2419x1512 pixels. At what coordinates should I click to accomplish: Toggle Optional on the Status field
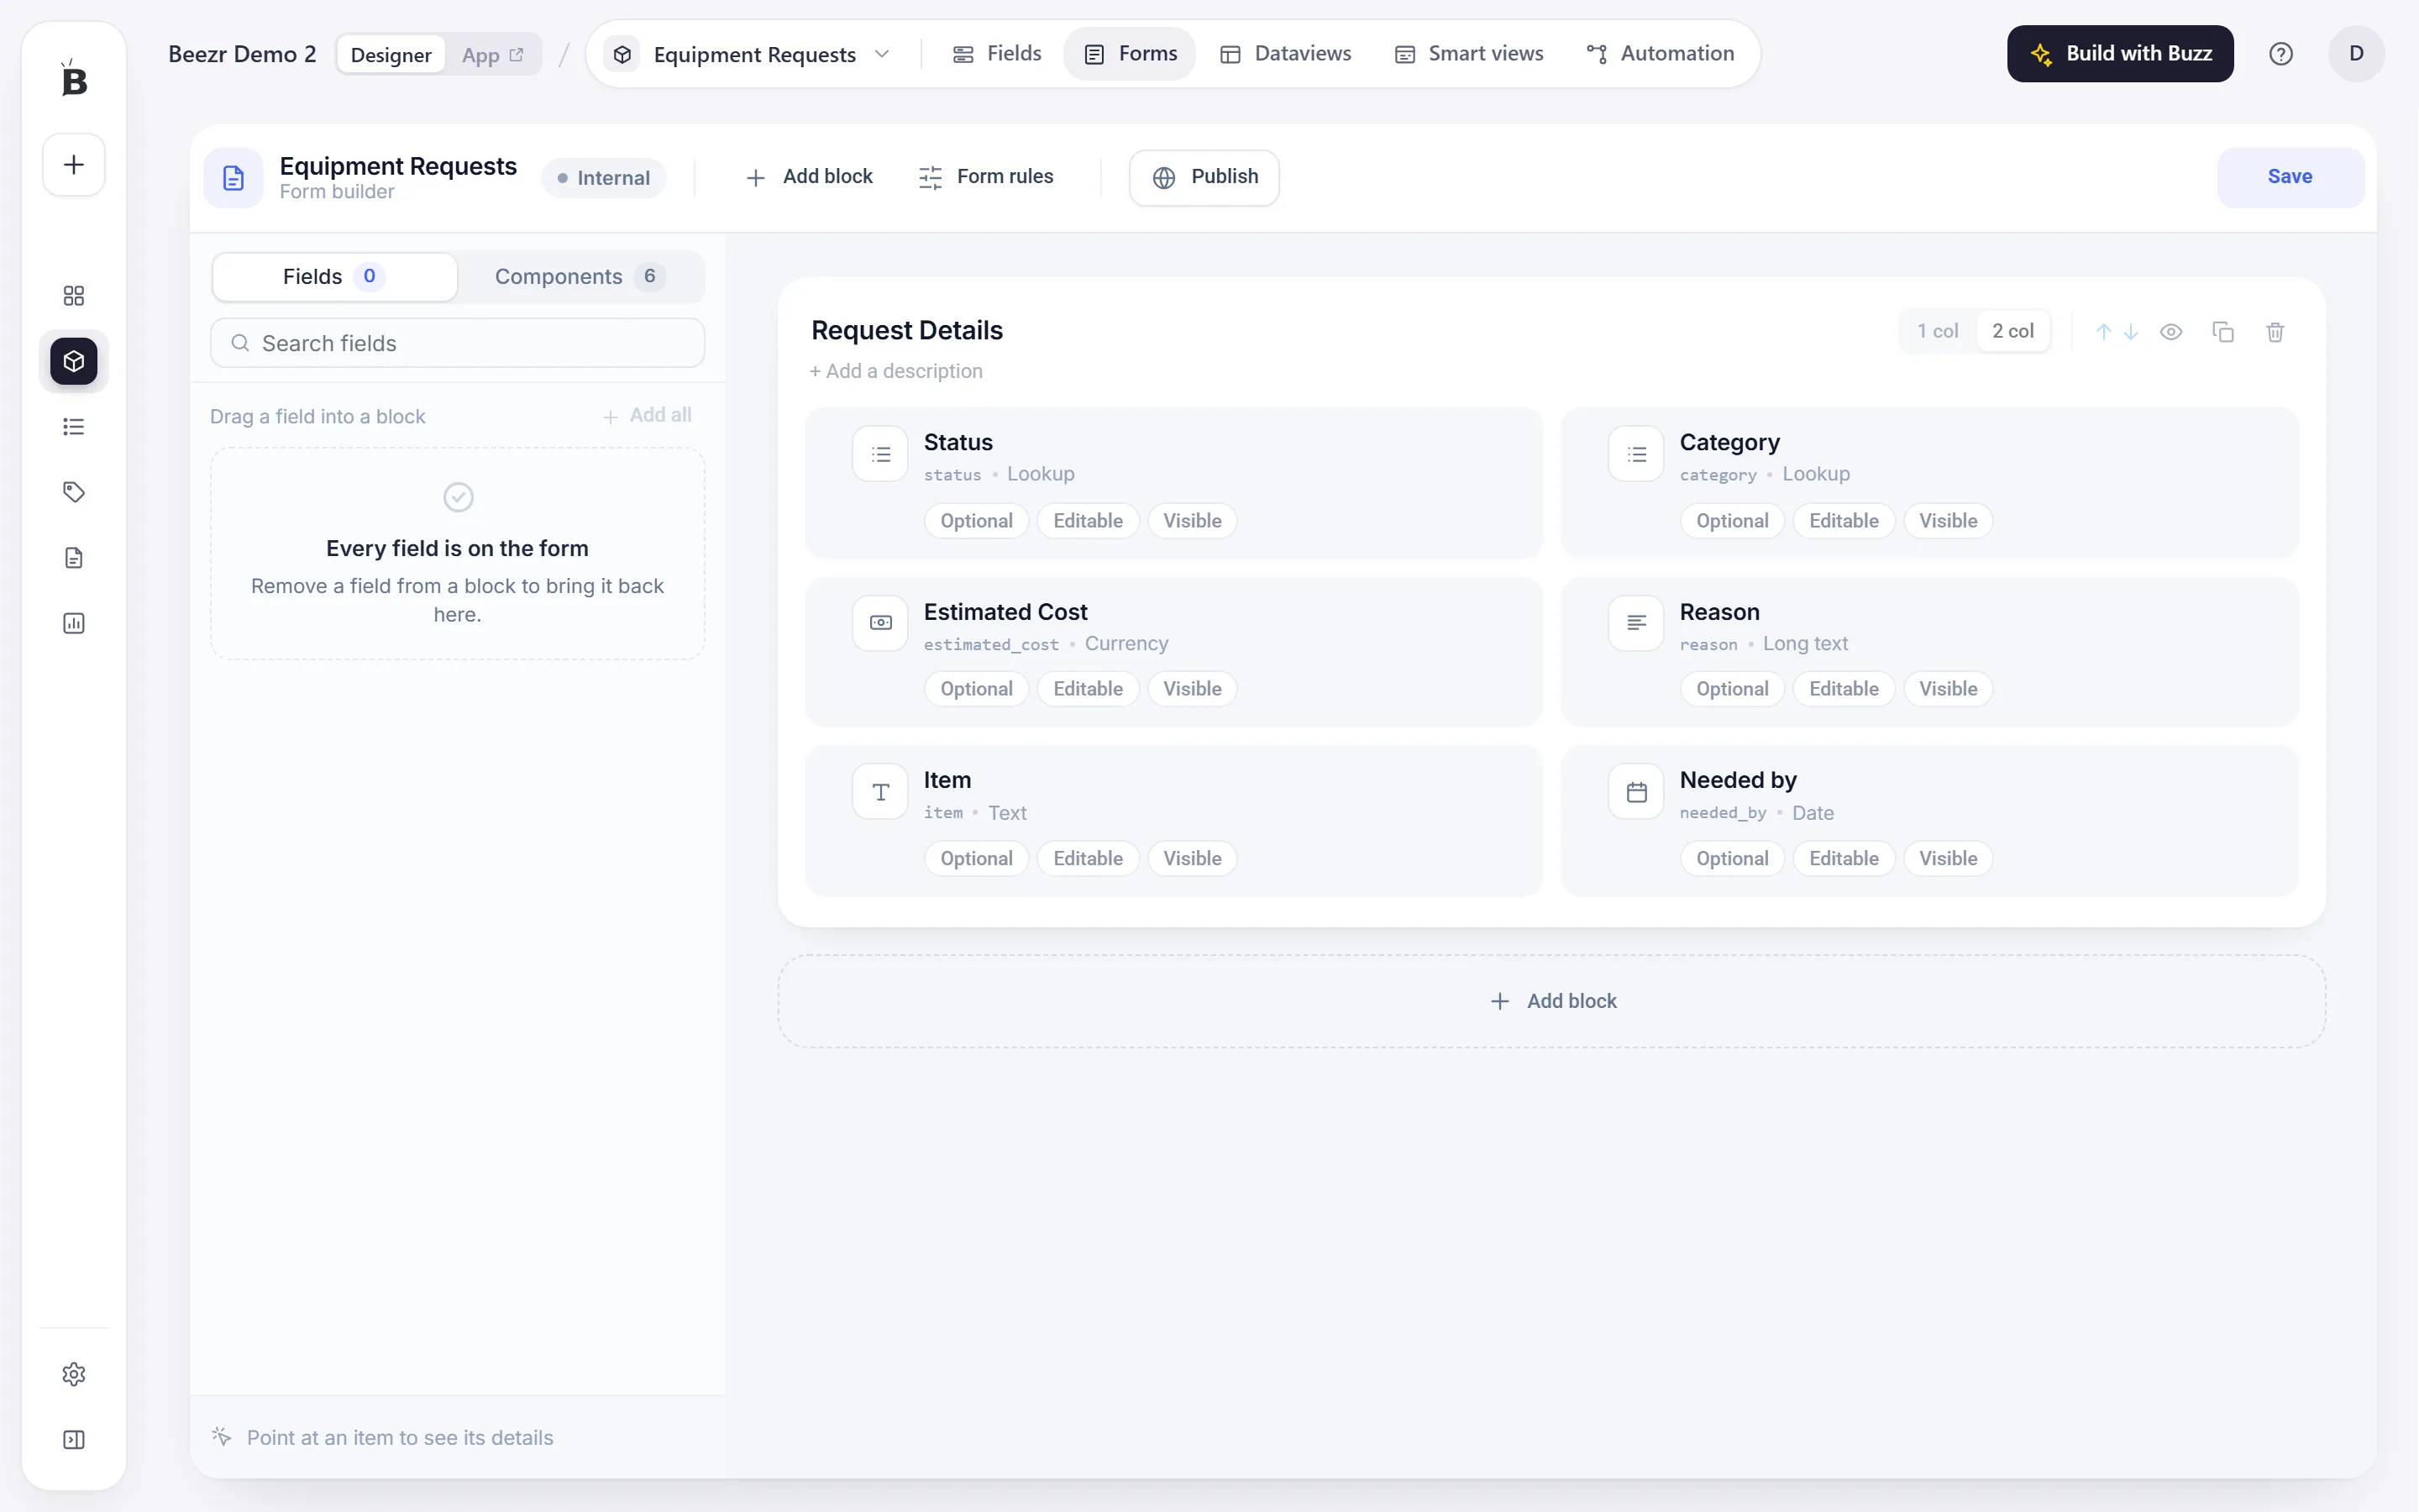(x=976, y=521)
